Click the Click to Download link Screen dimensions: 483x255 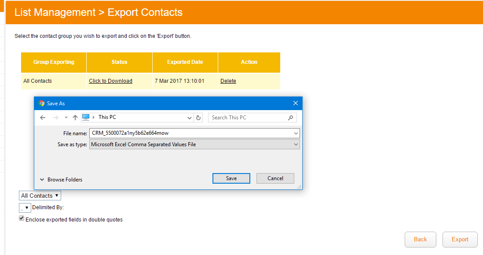coord(110,81)
